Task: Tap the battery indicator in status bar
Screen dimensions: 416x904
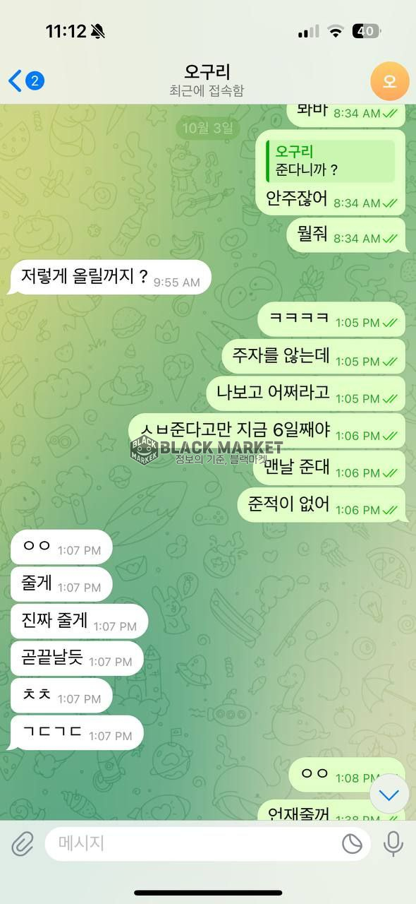Action: (366, 31)
